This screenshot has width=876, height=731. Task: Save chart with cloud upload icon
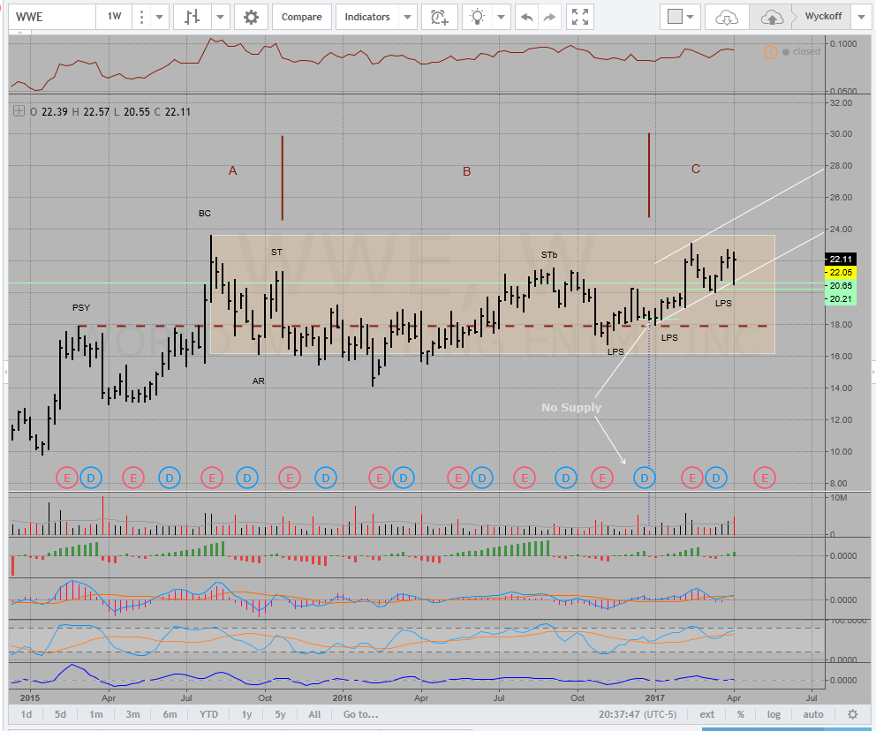click(771, 17)
